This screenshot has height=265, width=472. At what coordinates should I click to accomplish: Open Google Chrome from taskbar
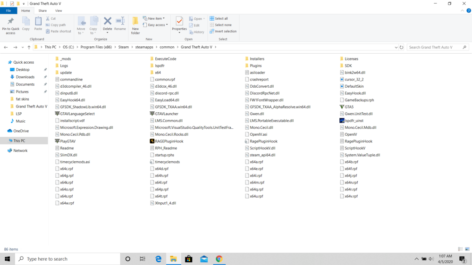coord(219,259)
